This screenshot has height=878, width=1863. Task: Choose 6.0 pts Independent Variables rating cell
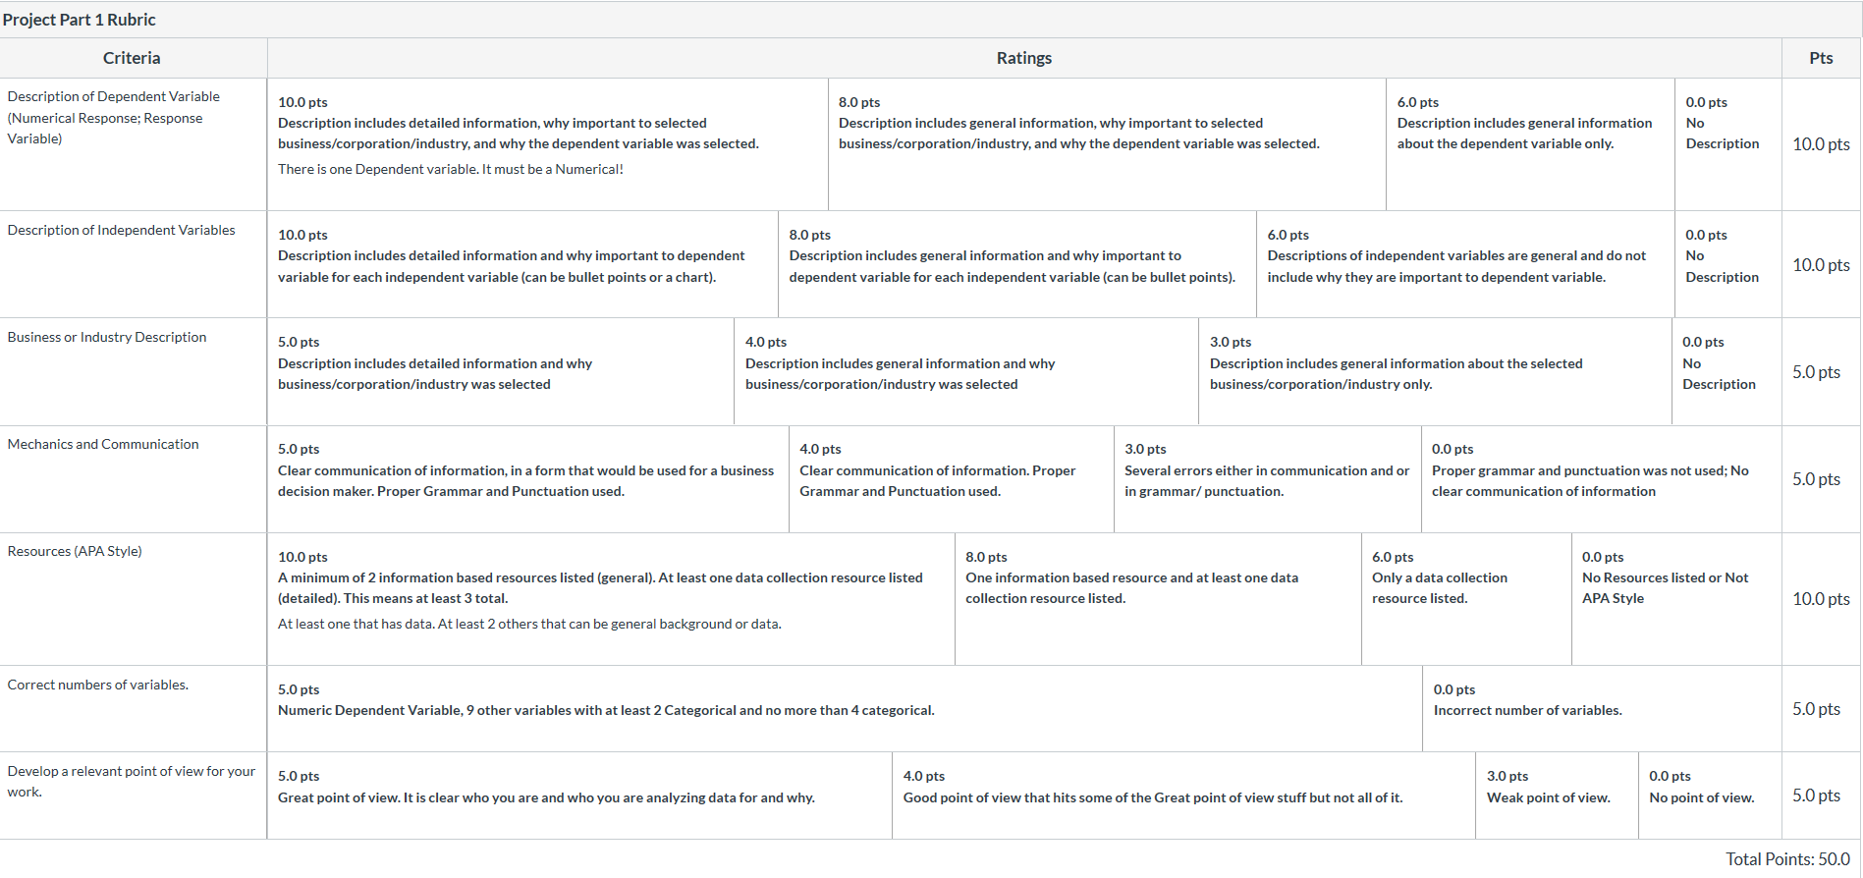(x=1465, y=264)
